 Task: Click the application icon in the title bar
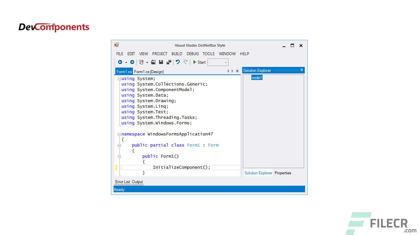click(x=117, y=45)
